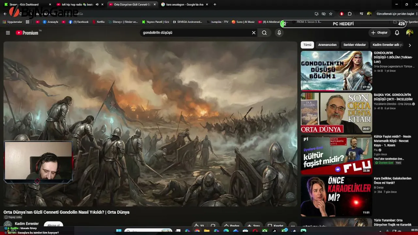Close the kara ancalagon Google tab
The width and height of the screenshot is (418, 235).
207,5
